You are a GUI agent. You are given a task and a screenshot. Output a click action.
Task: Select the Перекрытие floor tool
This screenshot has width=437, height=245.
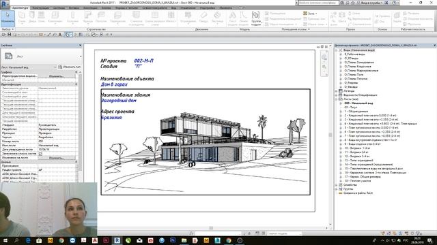(117, 18)
